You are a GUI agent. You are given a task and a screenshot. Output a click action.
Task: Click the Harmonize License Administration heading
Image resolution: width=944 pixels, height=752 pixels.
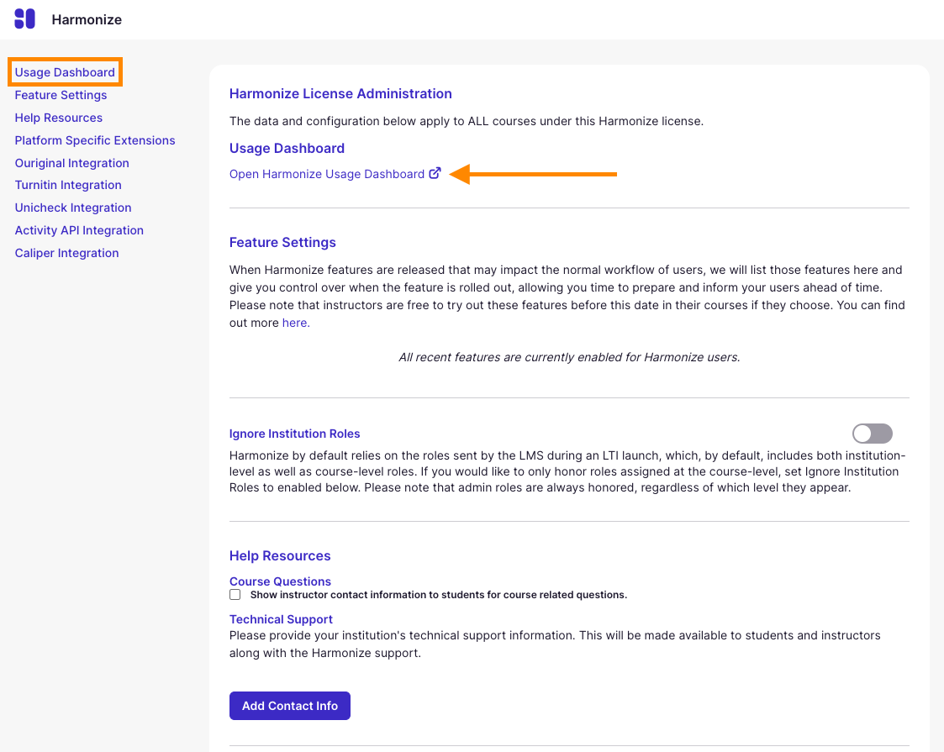[x=340, y=94]
